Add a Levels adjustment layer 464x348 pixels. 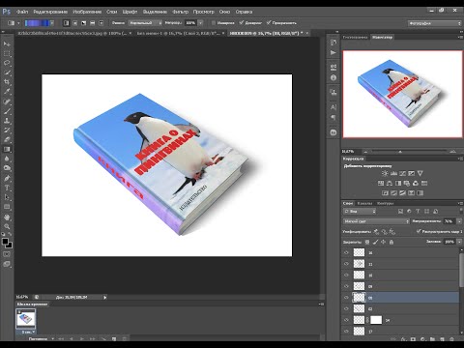point(393,173)
